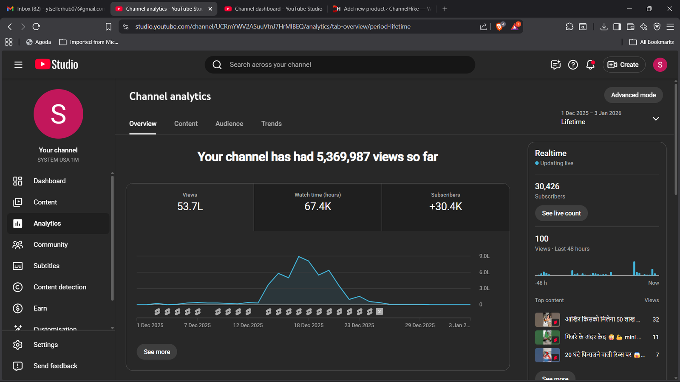Open Content detection in the sidebar
680x382 pixels.
59,287
